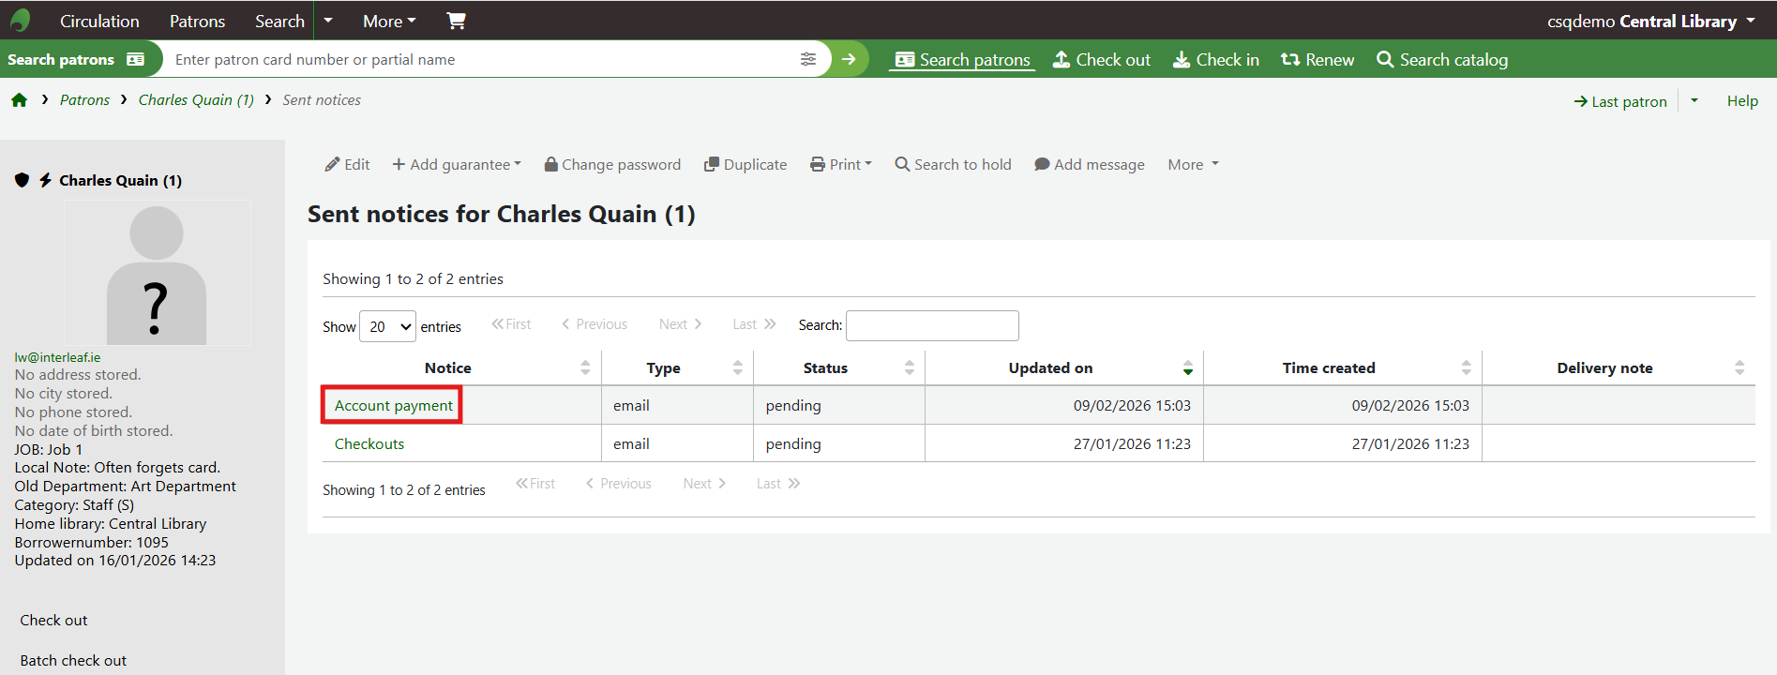Sort table by Notice column
1777x675 pixels.
[448, 367]
